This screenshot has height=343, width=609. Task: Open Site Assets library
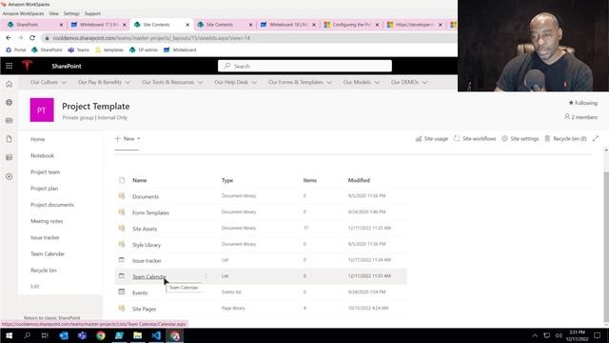[x=145, y=229]
